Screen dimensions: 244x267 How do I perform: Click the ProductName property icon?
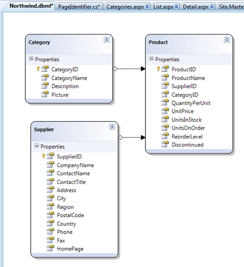pos(165,77)
